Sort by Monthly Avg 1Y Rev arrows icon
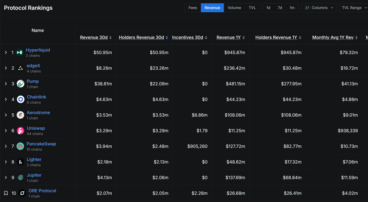This screenshot has width=368, height=202. pos(356,37)
